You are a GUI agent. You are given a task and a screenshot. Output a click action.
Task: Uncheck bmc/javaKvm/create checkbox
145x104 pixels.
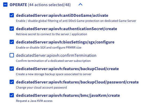[12, 95]
